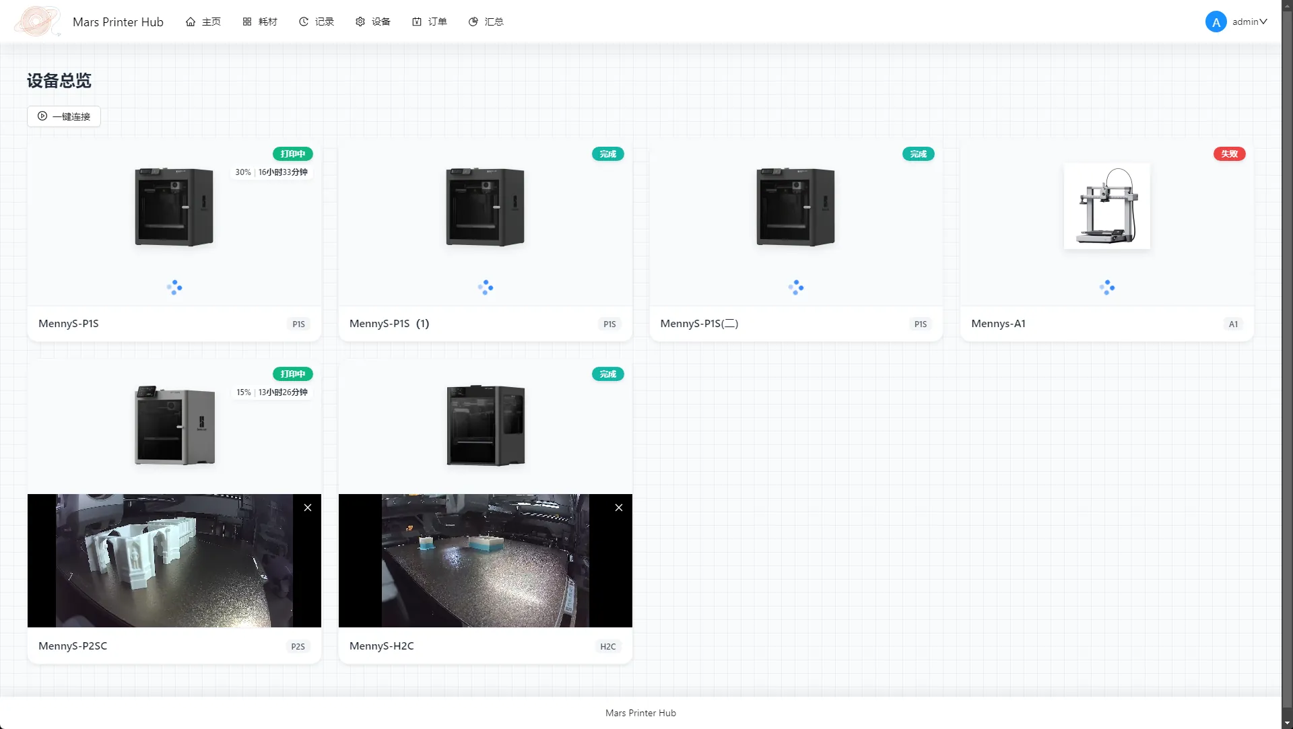Viewport: 1293px width, 729px height.
Task: Click camera loader icon on Mennys-A1 card
Action: [1106, 287]
